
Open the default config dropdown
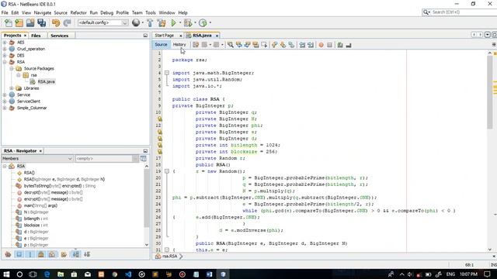click(103, 22)
